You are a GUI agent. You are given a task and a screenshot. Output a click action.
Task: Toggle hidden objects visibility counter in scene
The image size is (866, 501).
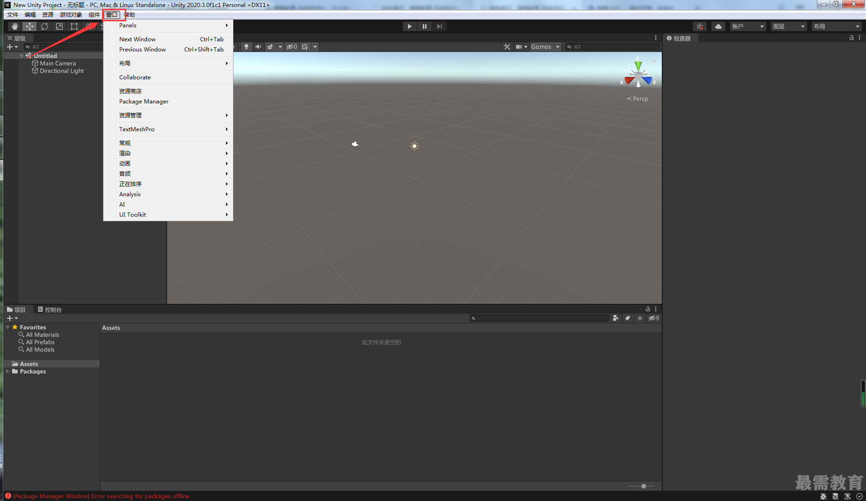pyautogui.click(x=291, y=47)
